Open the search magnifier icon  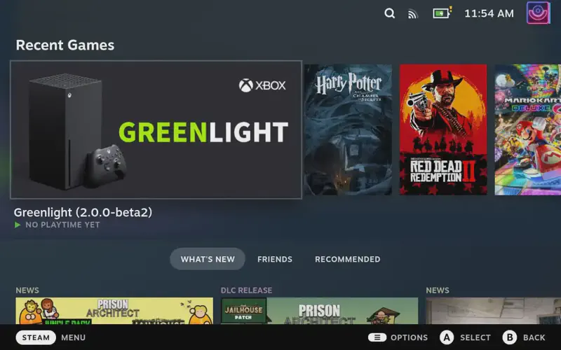pos(390,13)
